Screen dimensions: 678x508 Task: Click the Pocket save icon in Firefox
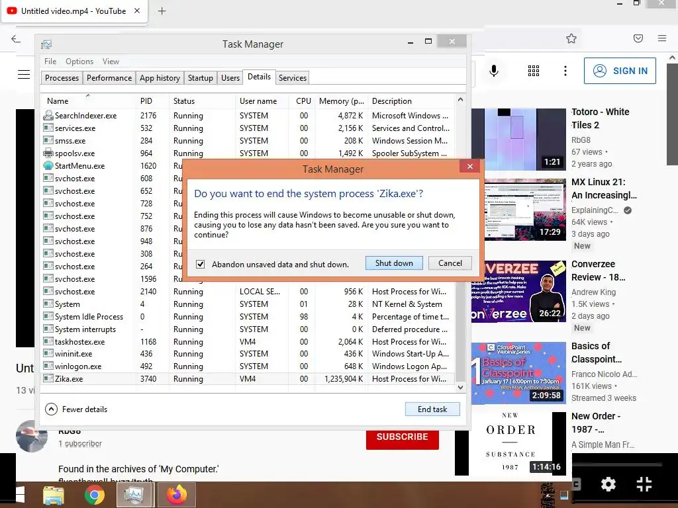(638, 38)
